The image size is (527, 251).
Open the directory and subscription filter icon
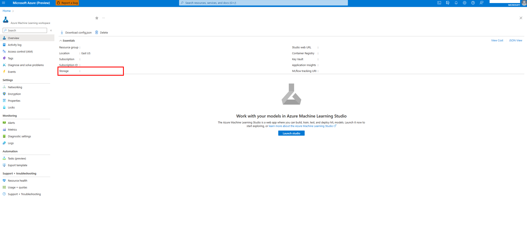coord(448,3)
